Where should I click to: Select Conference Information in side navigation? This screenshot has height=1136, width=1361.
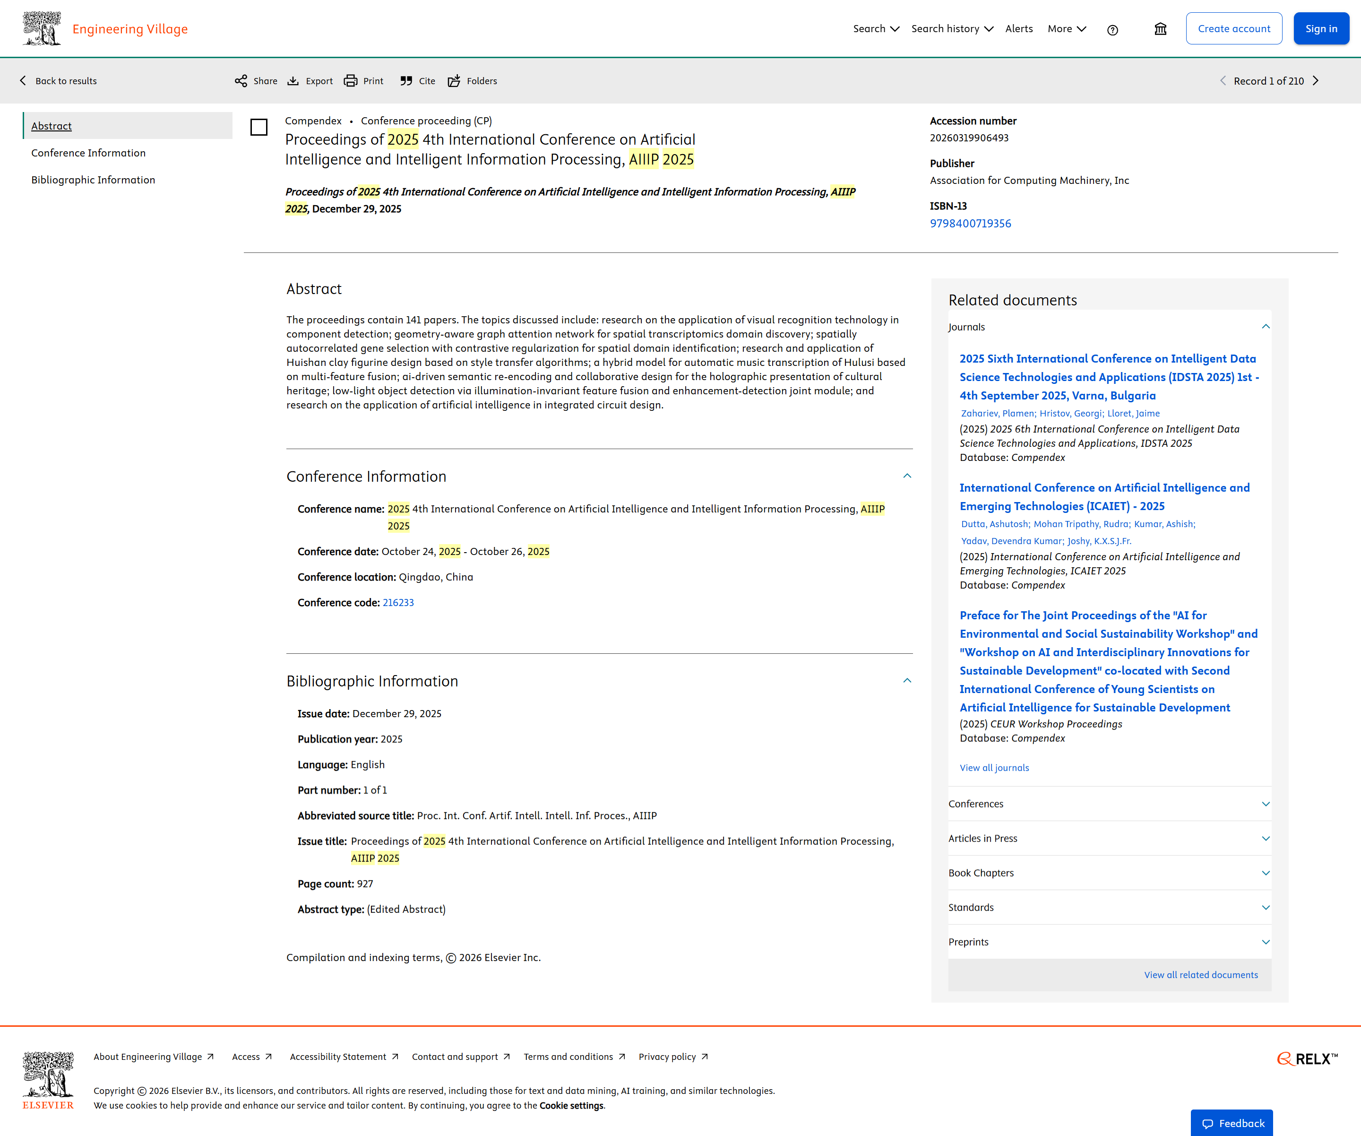[x=89, y=153]
